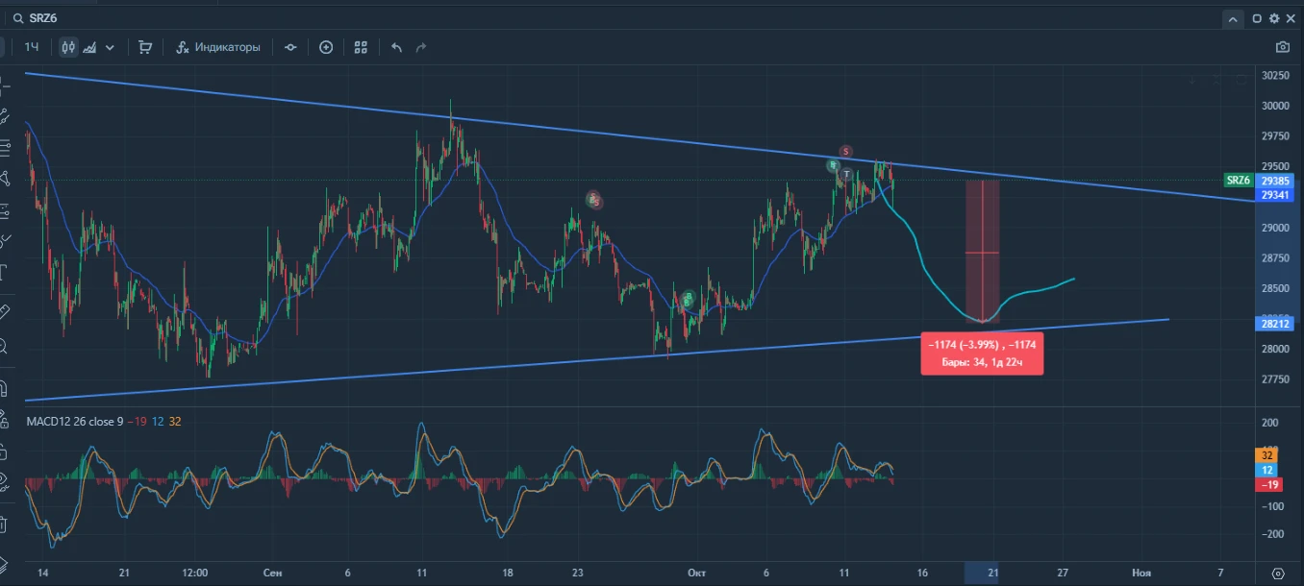Click the 29385 current price label
This screenshot has width=1304, height=586.
pos(1274,181)
